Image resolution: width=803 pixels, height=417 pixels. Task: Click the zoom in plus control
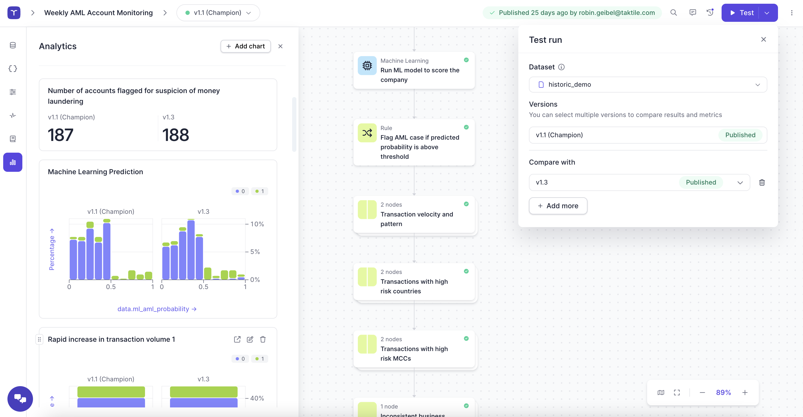[x=744, y=392]
